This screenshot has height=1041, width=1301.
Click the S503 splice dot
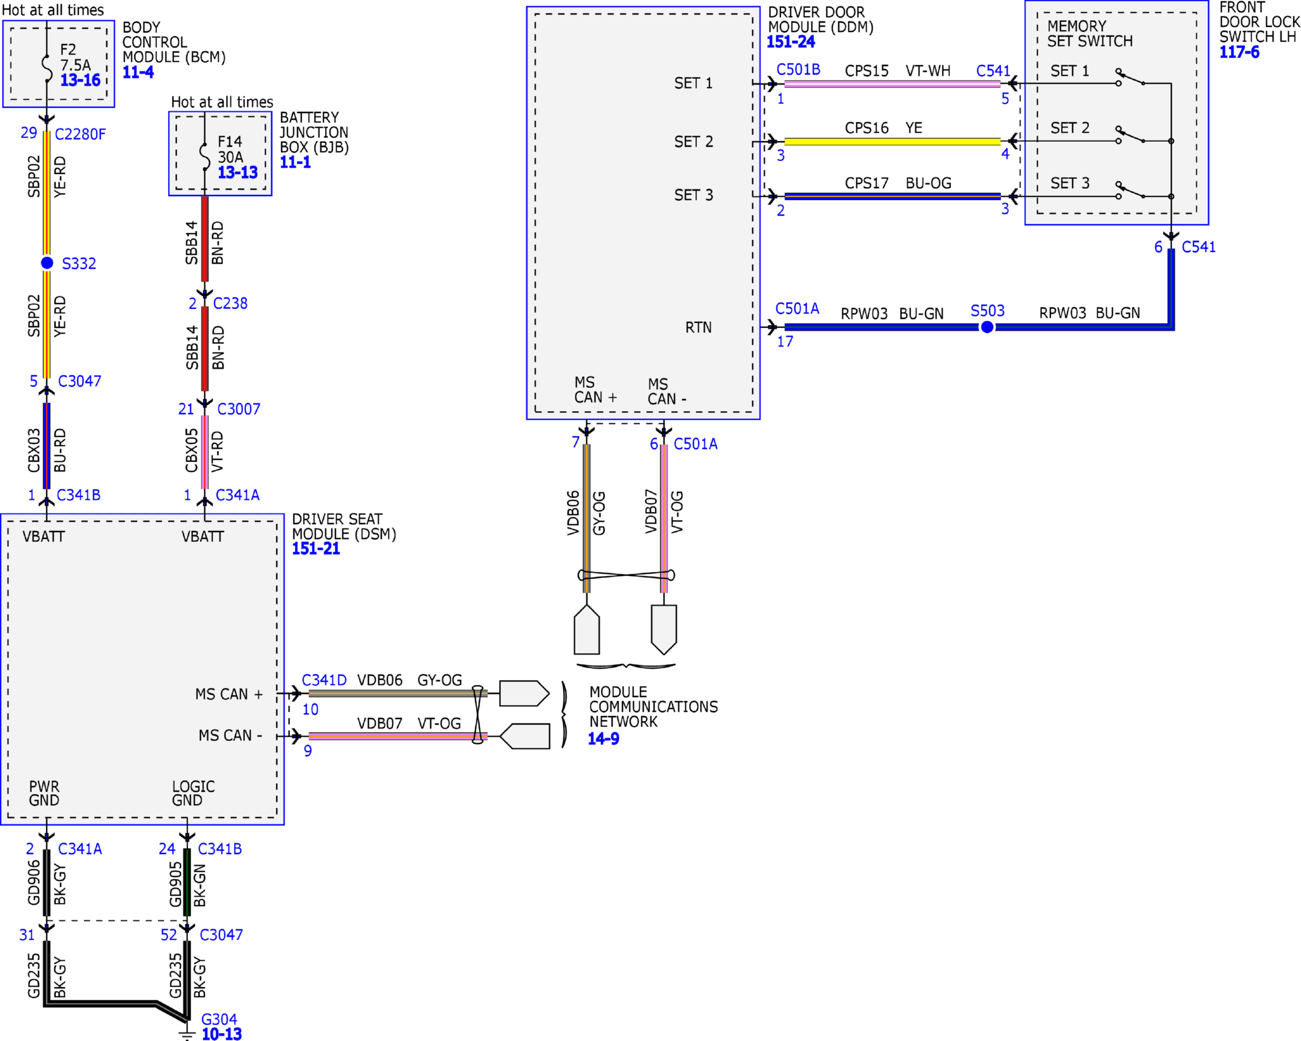pyautogui.click(x=987, y=327)
